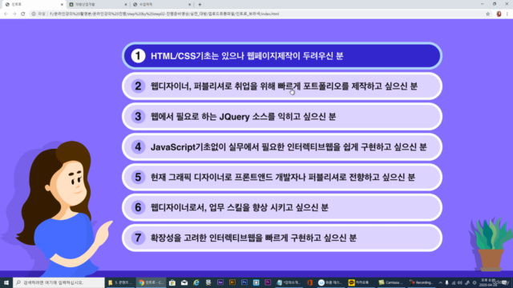The width and height of the screenshot is (513, 288).
Task: Close the second browser tab
Action: point(126,5)
